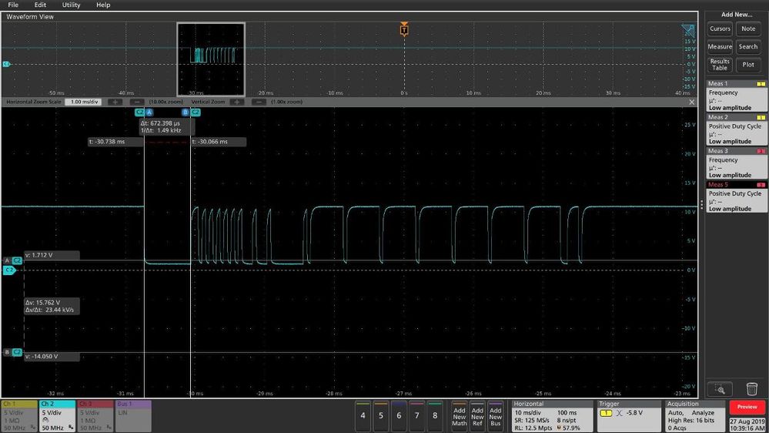Turn on channel 5 button
The width and height of the screenshot is (769, 433).
pos(380,416)
